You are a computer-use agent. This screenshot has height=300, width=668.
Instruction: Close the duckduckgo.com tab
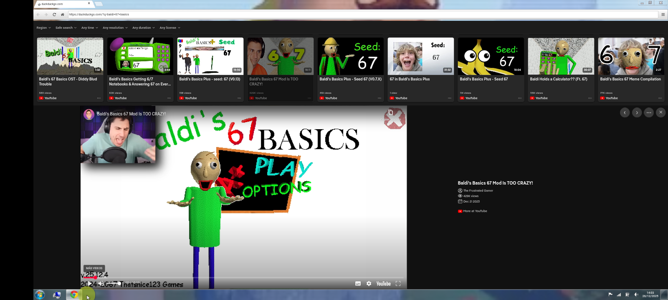pos(89,3)
